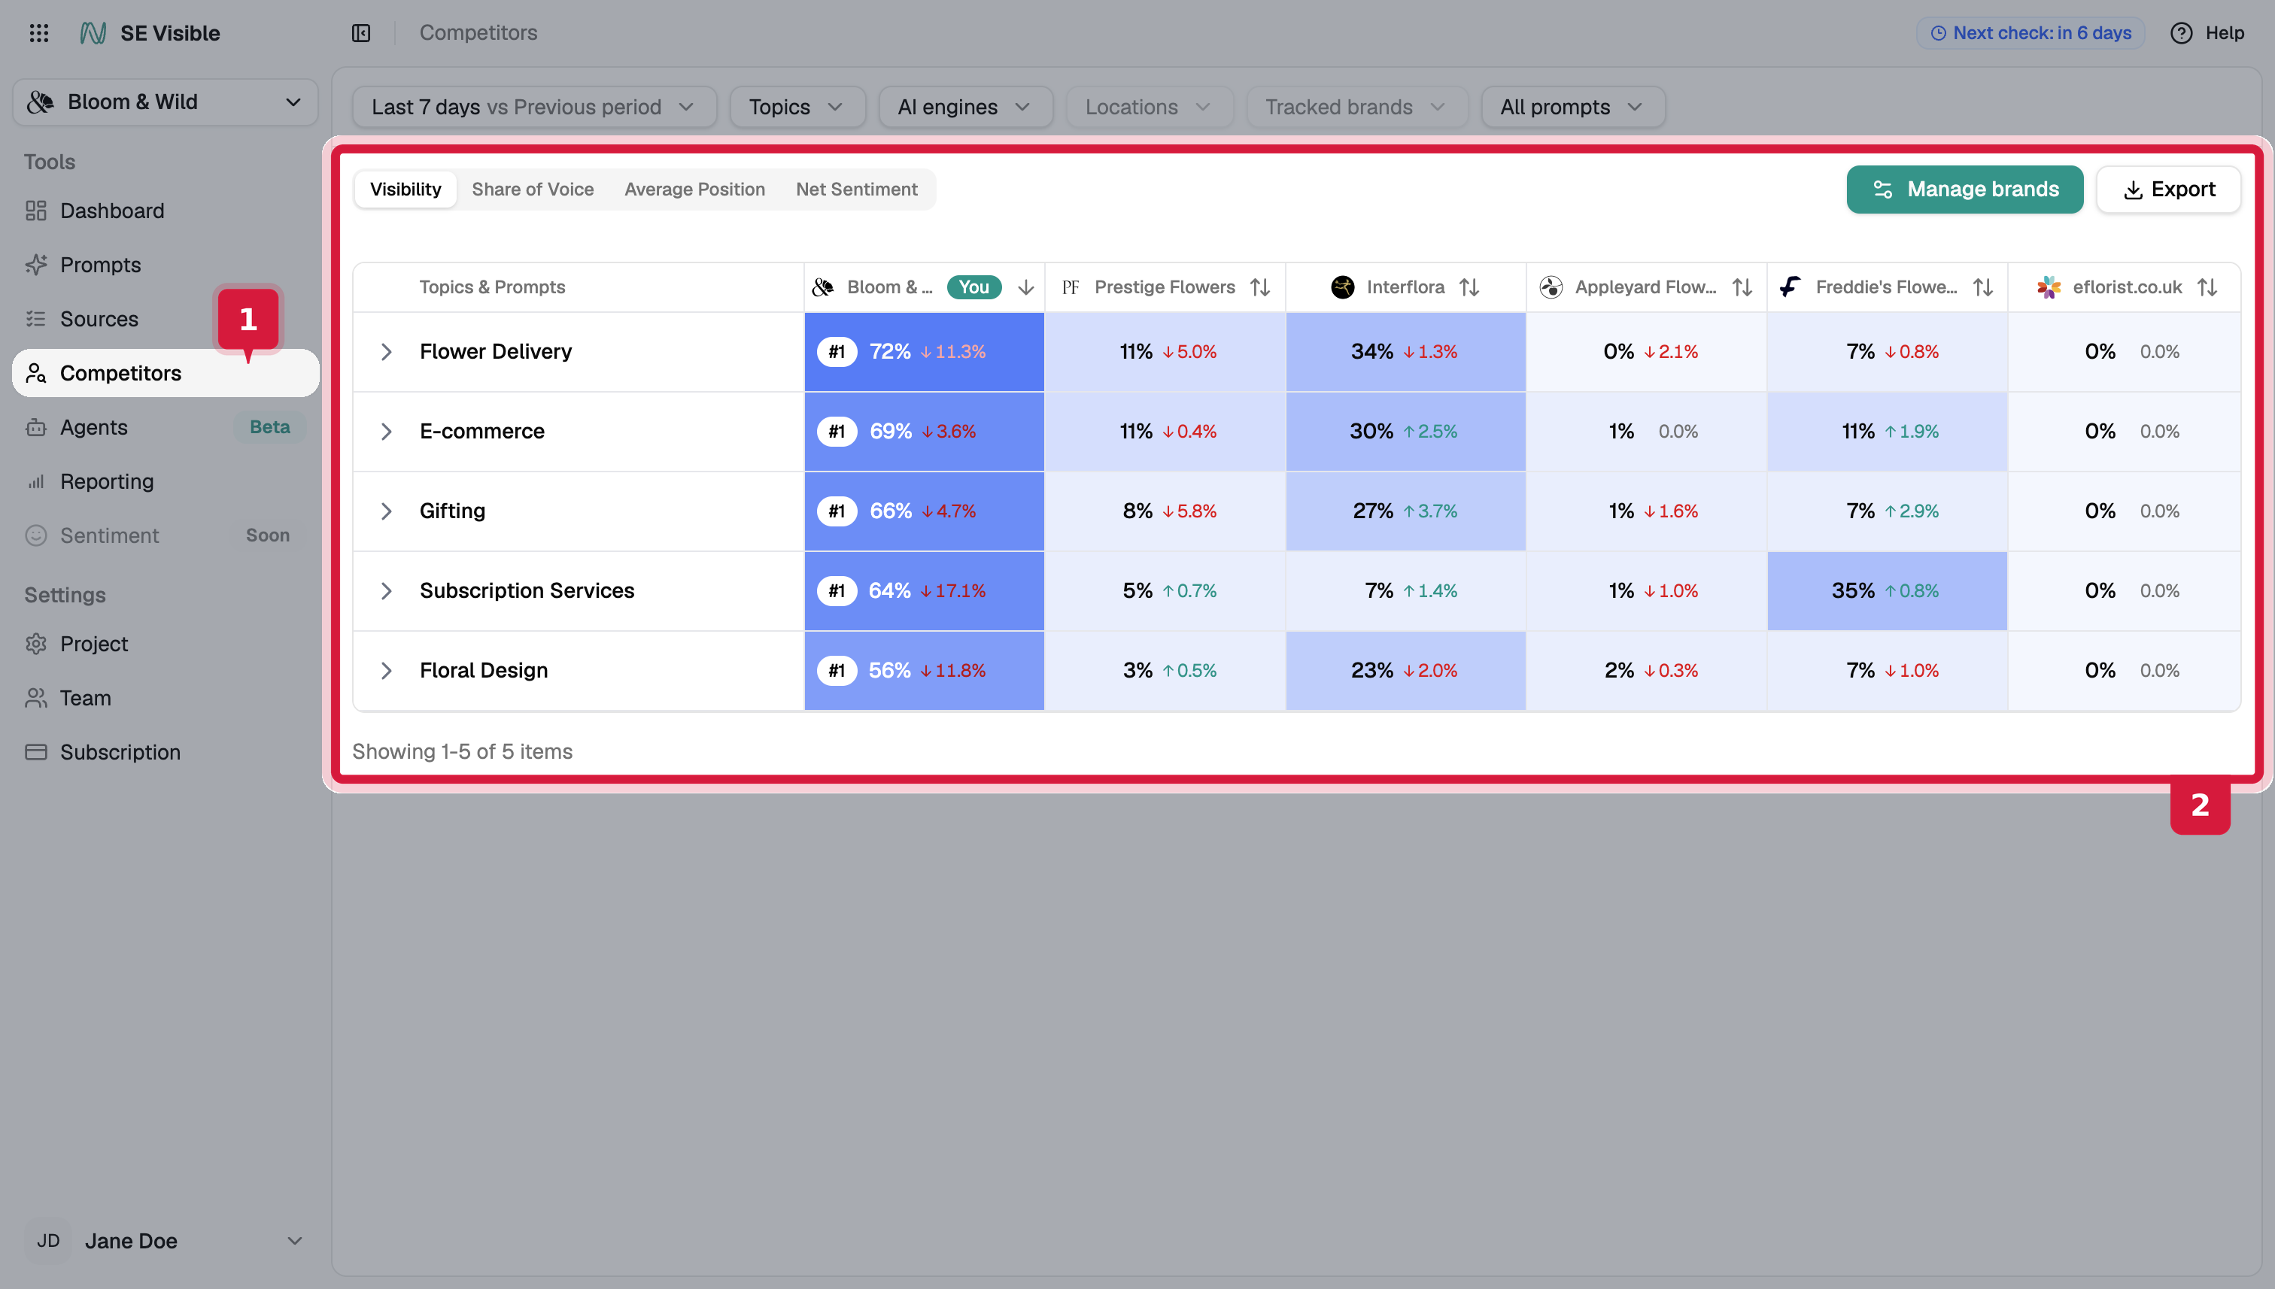The width and height of the screenshot is (2275, 1289).
Task: Expand the Flower Delivery topic row
Action: tap(386, 351)
